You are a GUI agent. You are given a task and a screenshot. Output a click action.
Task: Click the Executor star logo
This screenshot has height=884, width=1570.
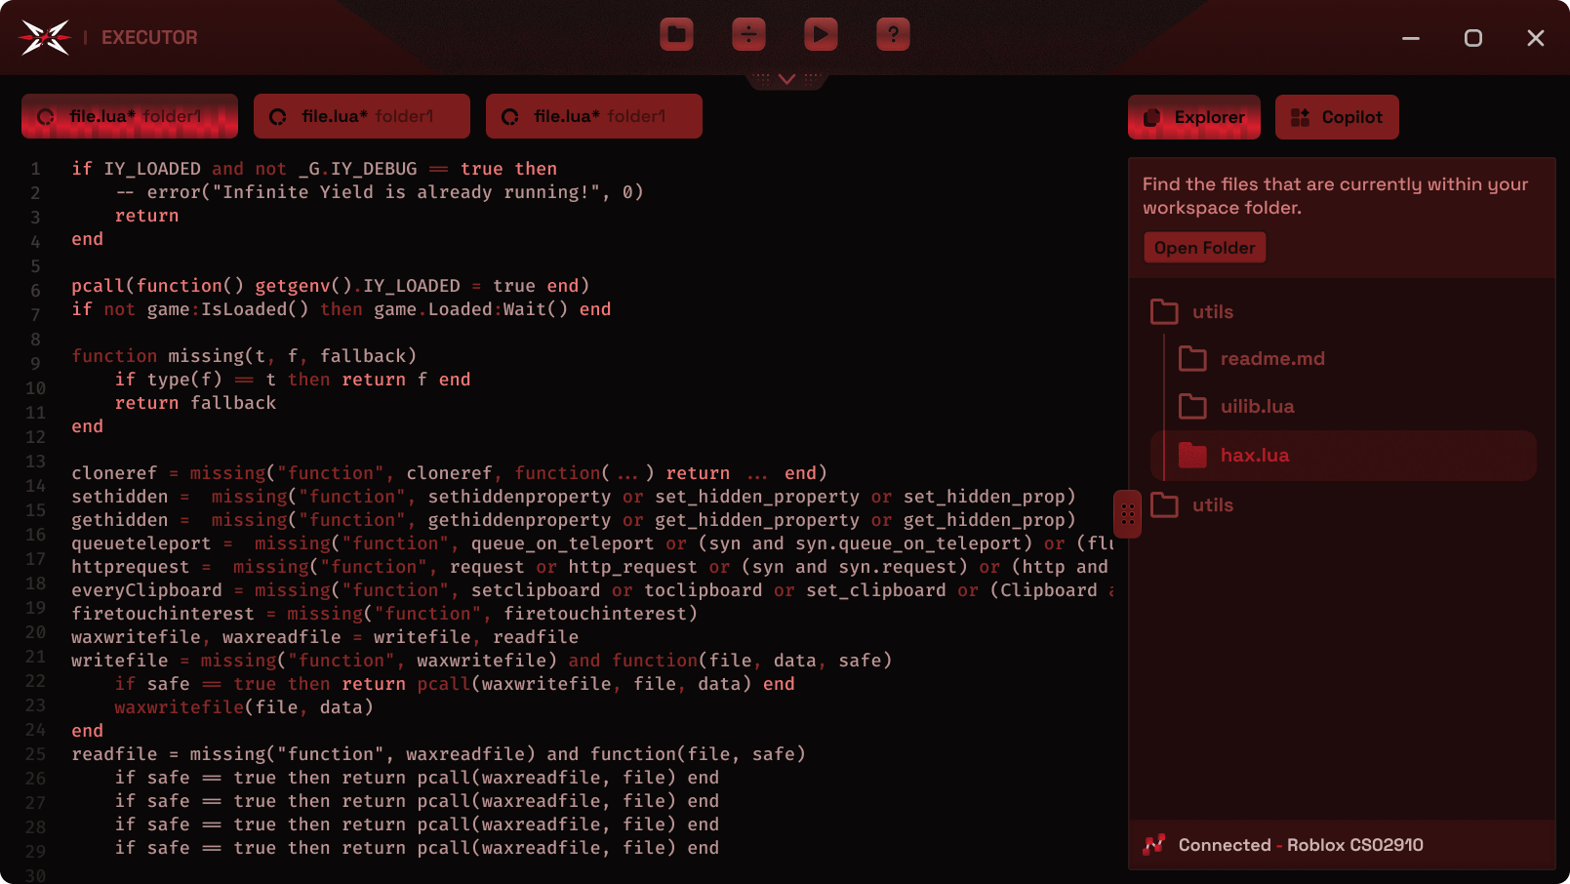[x=45, y=38]
